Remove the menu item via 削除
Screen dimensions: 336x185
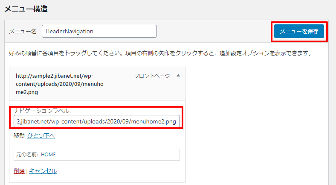click(x=19, y=171)
